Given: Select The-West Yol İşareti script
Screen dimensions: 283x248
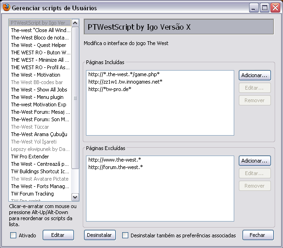Looking at the screenshot, I should click(x=40, y=142).
